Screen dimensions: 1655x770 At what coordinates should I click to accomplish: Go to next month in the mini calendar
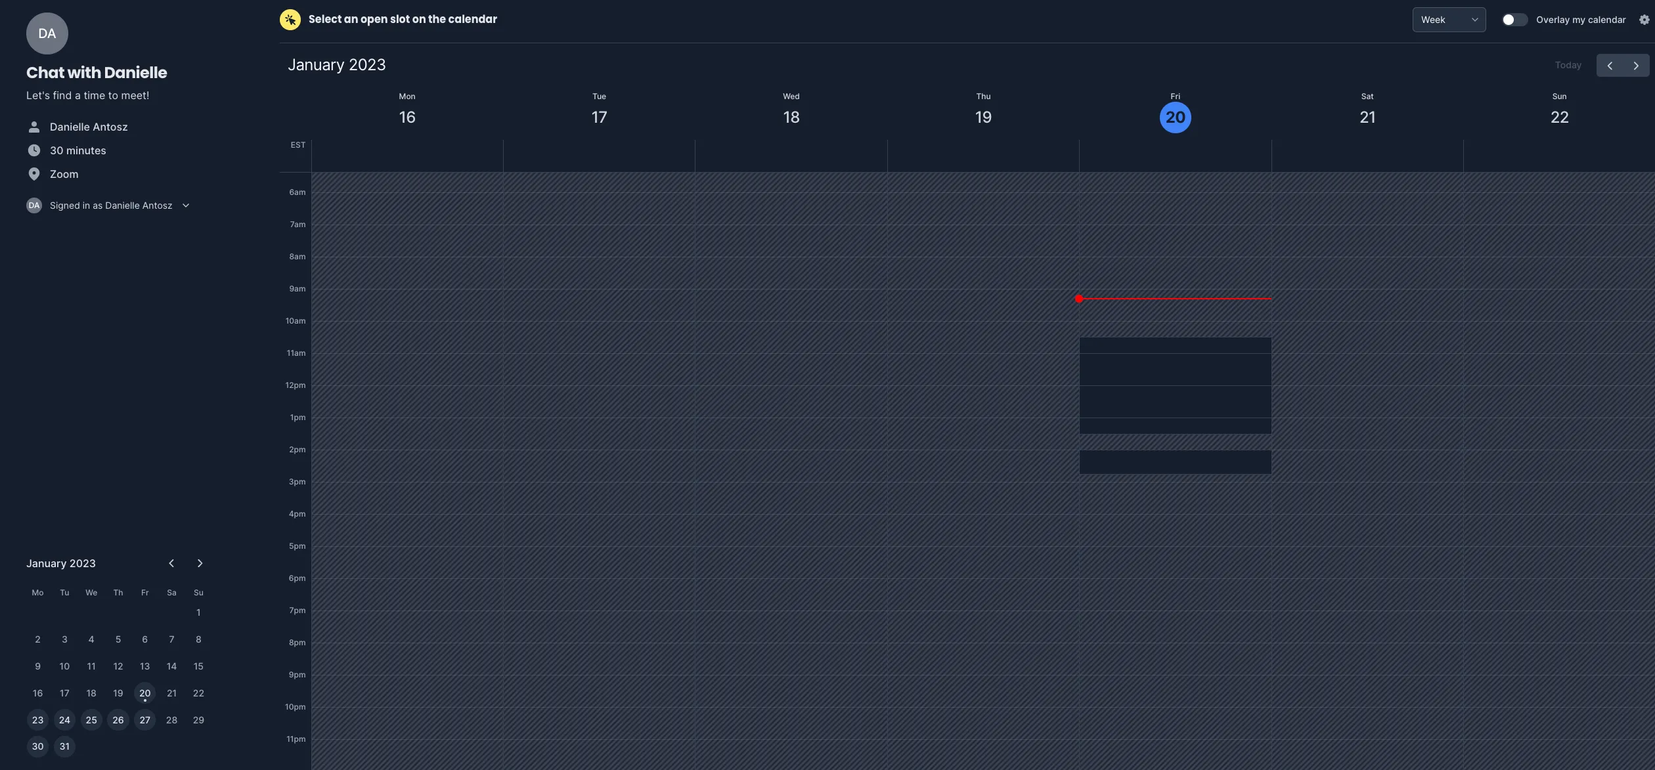click(x=199, y=563)
